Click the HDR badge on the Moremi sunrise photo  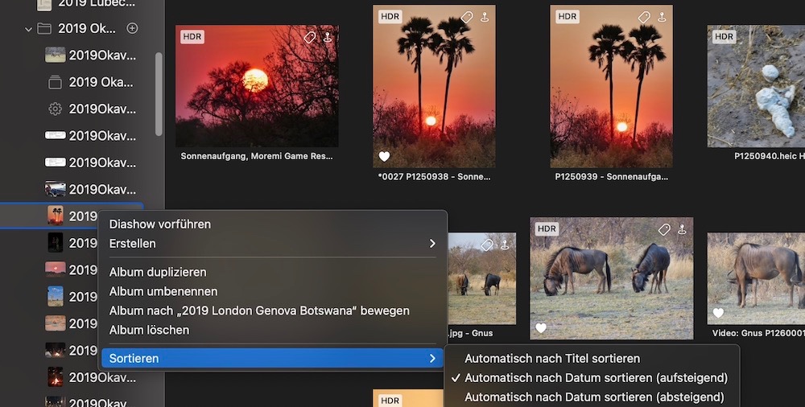click(192, 36)
